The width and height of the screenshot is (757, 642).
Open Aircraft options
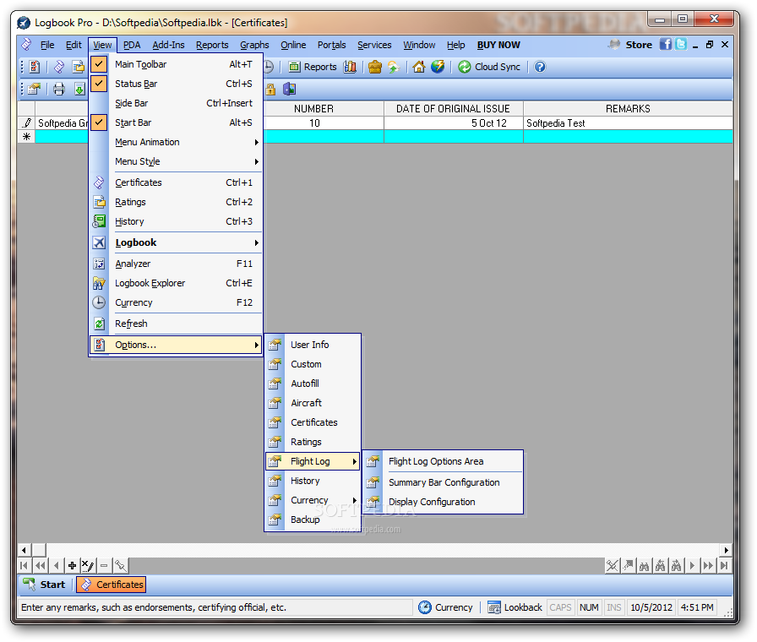tap(313, 403)
